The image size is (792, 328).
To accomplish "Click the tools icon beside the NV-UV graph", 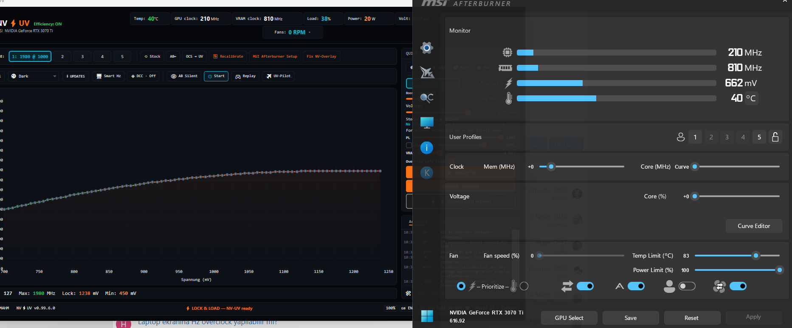I will point(409,293).
